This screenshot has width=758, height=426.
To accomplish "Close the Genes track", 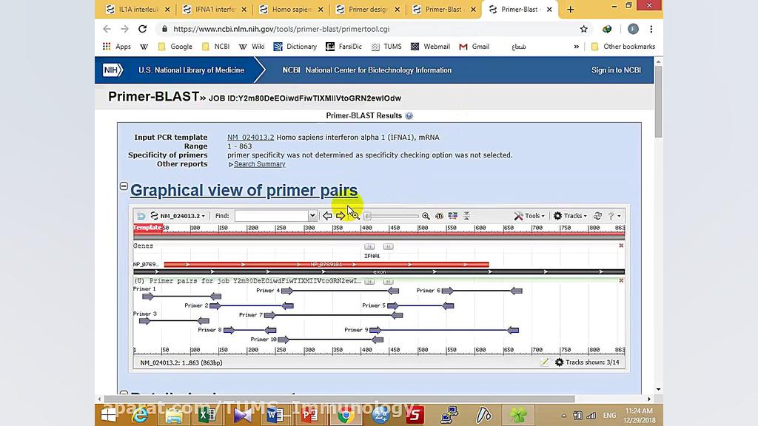I will (621, 246).
